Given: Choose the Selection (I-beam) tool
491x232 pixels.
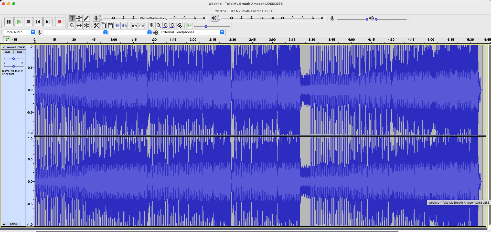Looking at the screenshot, I should click(72, 18).
